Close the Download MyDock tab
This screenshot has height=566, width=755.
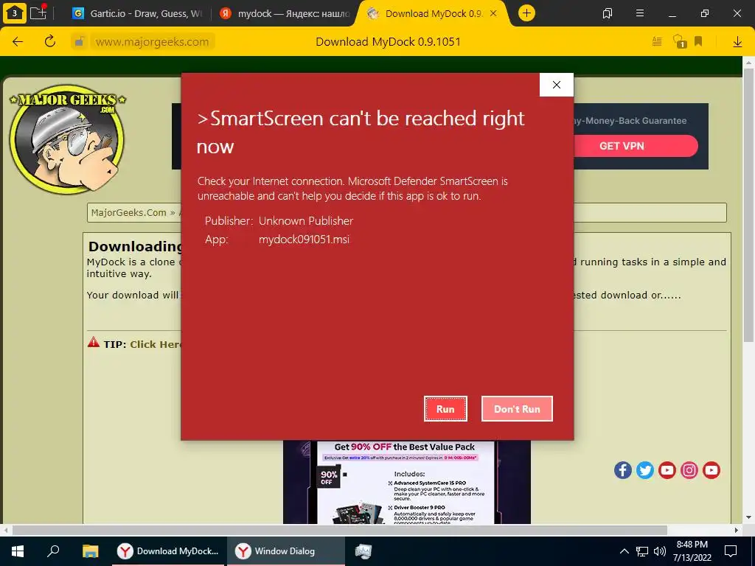(493, 13)
